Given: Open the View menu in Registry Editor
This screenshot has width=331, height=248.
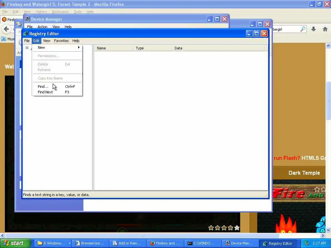Looking at the screenshot, I should pos(47,41).
